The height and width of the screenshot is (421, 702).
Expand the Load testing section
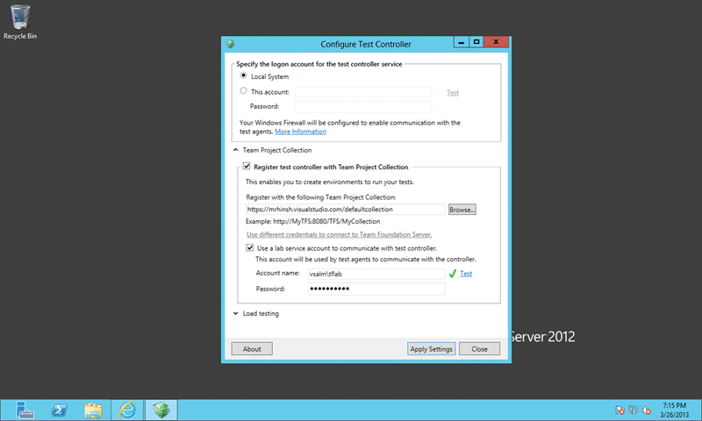pos(235,314)
